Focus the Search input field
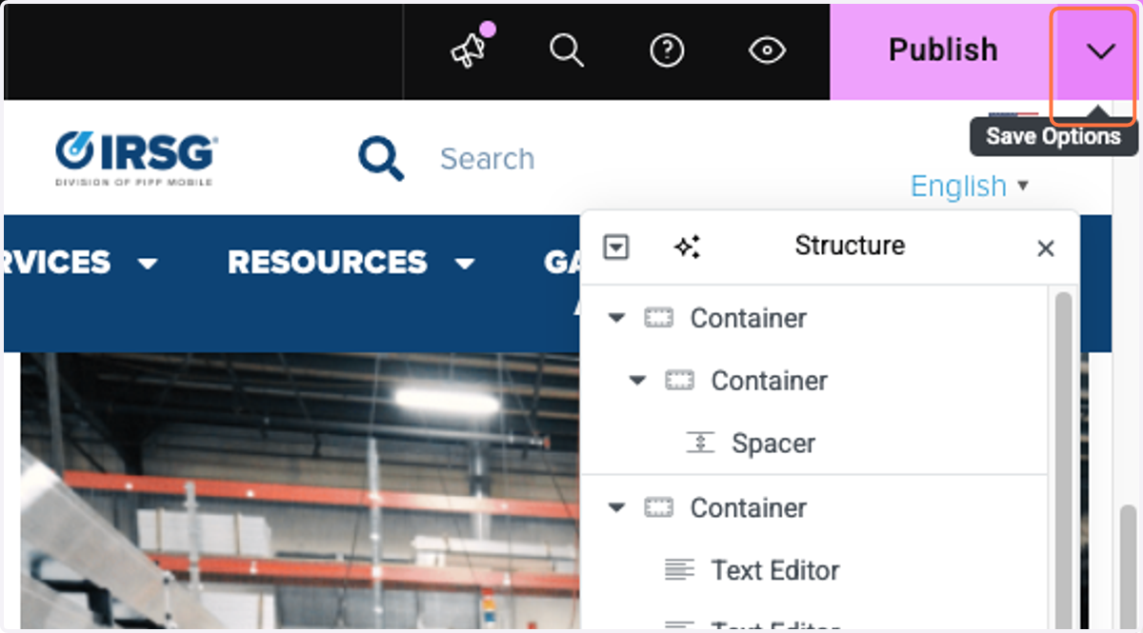Image resolution: width=1143 pixels, height=633 pixels. 487,159
